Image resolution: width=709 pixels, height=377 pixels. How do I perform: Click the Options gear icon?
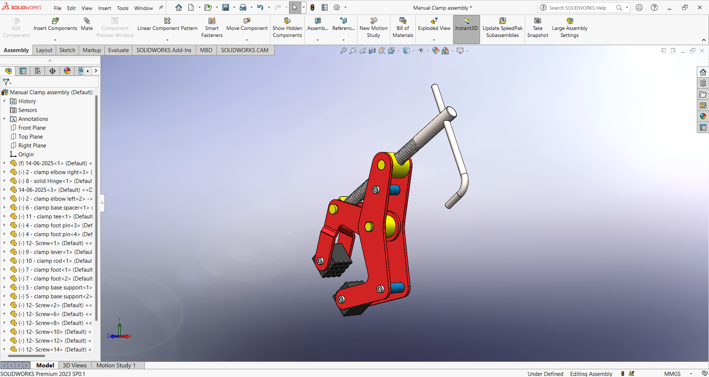337,7
